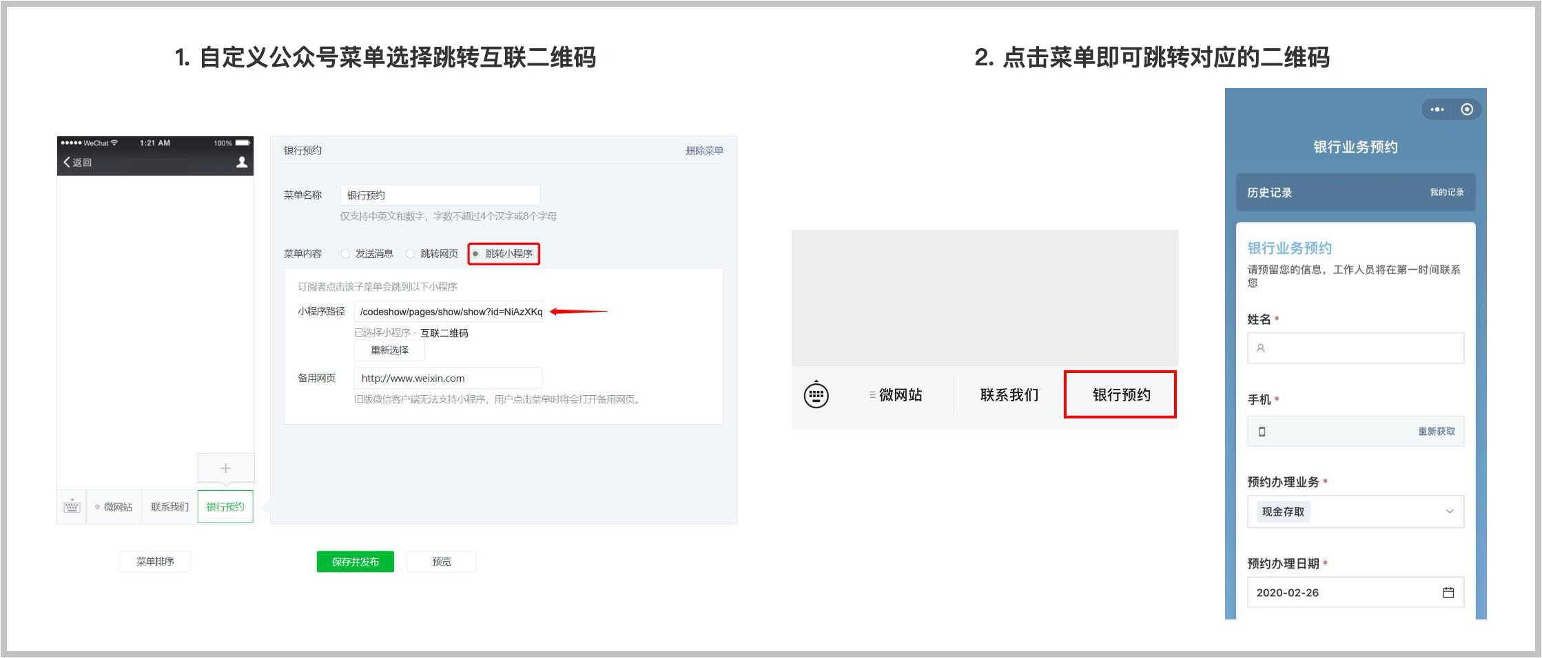
Task: Open the calendar icon in date field
Action: point(1448,593)
